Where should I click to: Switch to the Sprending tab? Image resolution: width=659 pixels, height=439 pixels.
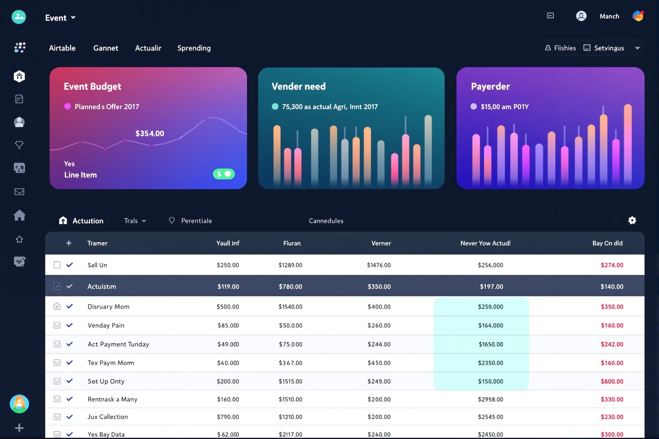194,48
